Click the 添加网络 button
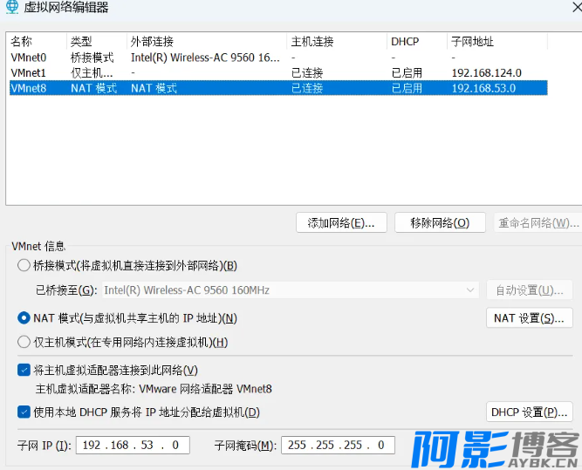The width and height of the screenshot is (582, 470). (341, 222)
